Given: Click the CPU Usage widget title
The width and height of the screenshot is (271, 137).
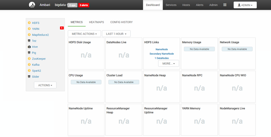Looking at the screenshot, I should (x=76, y=75).
